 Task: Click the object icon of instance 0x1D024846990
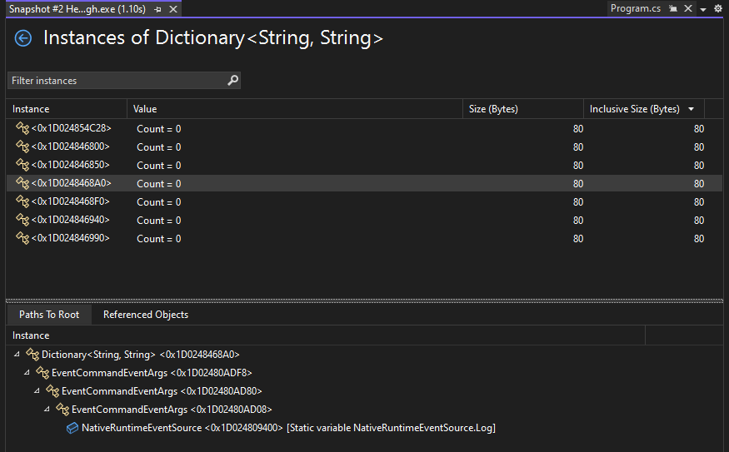(x=22, y=238)
